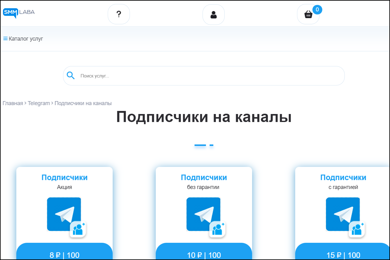
Task: Click the 10 ₽ | 100 price button
Action: pyautogui.click(x=204, y=251)
